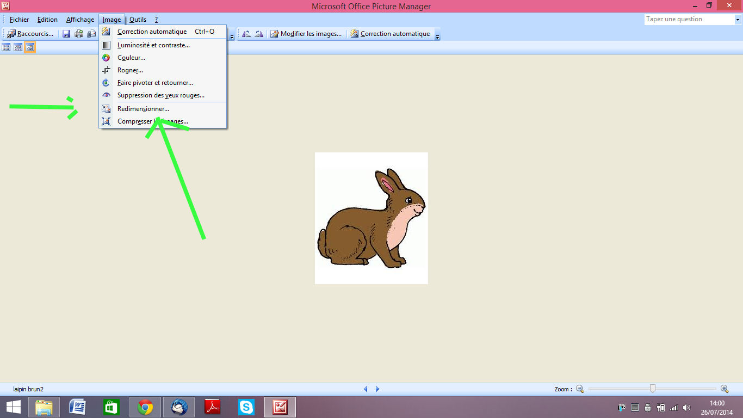Open the Affichage menu

click(x=80, y=20)
